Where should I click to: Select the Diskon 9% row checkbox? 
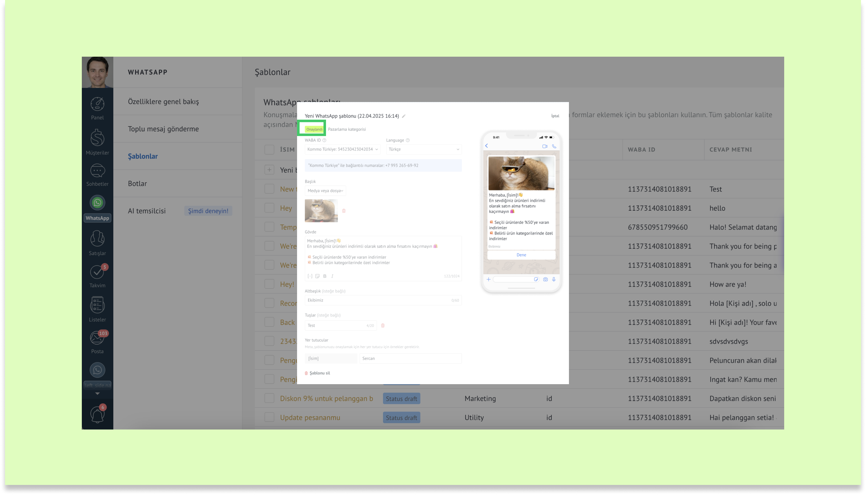pos(269,398)
